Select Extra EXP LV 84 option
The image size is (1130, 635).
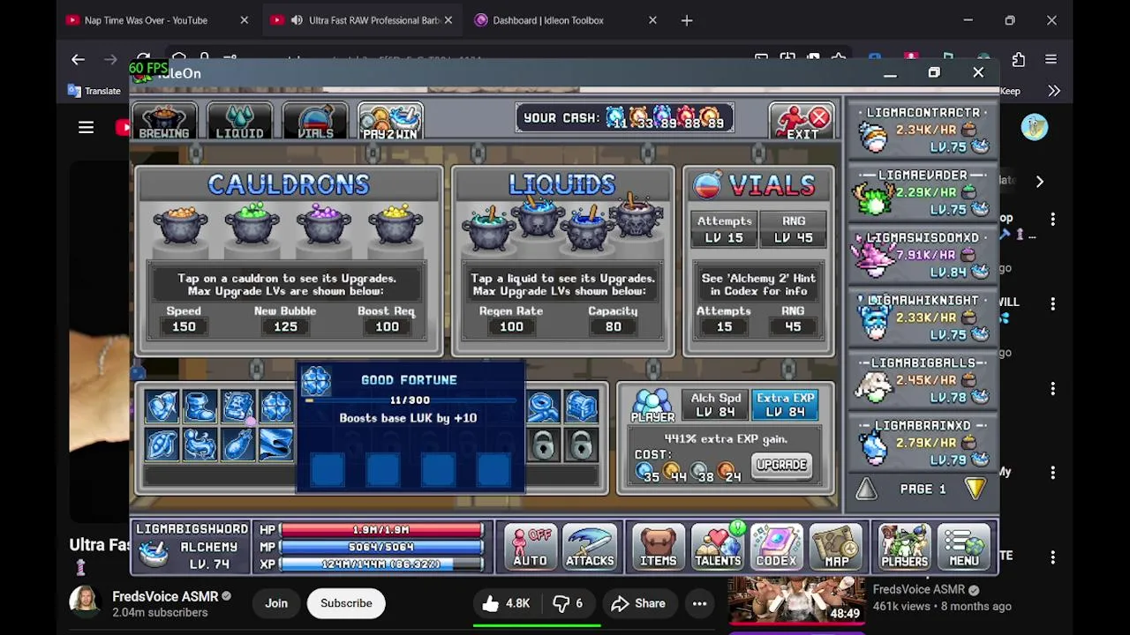pos(785,405)
